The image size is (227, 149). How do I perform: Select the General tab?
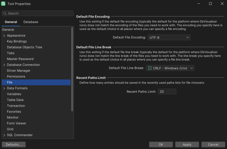click(11, 22)
